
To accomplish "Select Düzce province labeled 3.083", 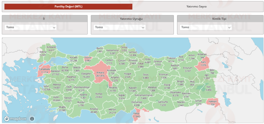I will 88,59.
